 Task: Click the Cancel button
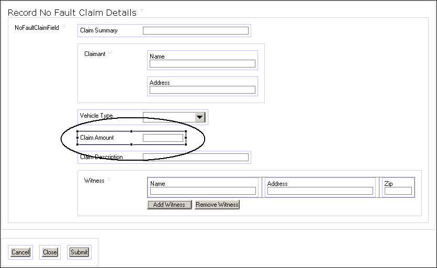pos(20,252)
